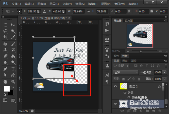
Task: Switch to the 直方图 tab
Action: tap(129, 21)
